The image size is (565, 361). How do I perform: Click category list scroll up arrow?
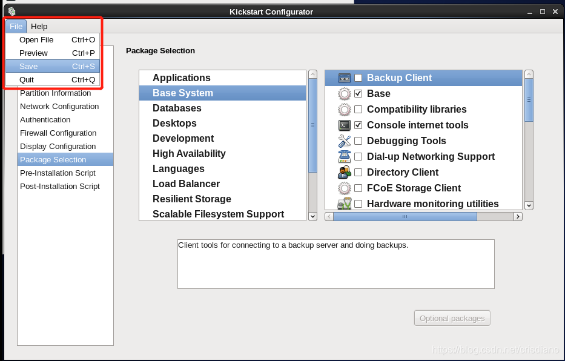312,75
